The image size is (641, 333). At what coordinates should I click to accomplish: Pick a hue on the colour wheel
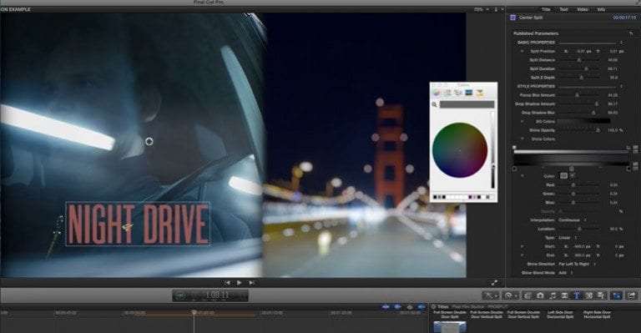coord(460,150)
